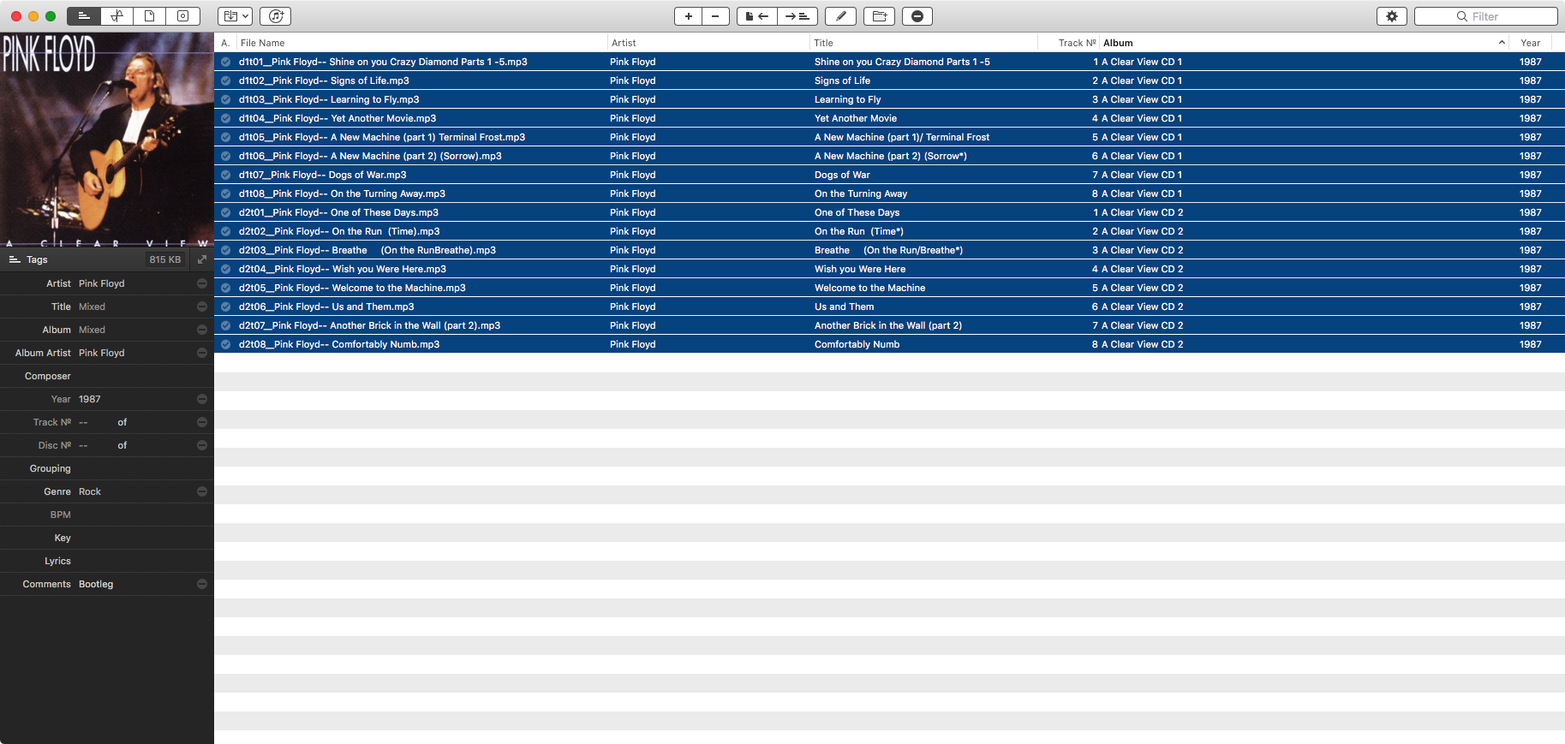Clear the Album Artist tag minus icon
Viewport: 1565px width, 744px height.
(x=202, y=353)
